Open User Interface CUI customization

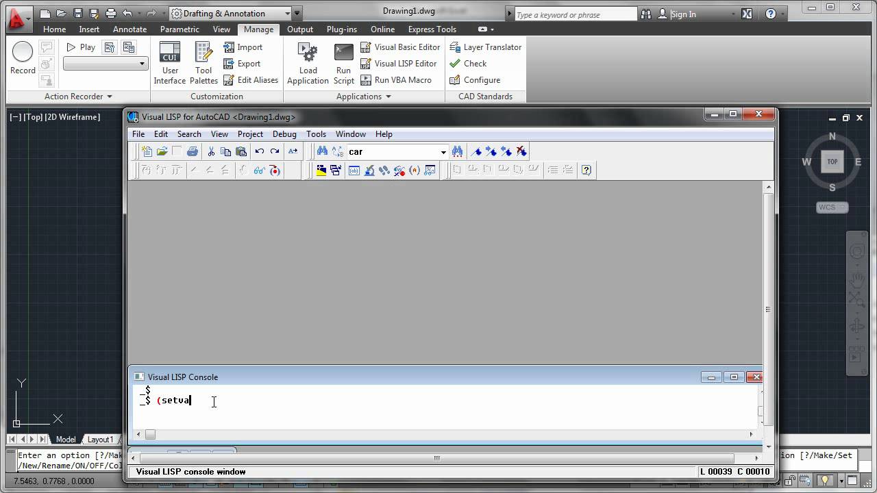(169, 64)
